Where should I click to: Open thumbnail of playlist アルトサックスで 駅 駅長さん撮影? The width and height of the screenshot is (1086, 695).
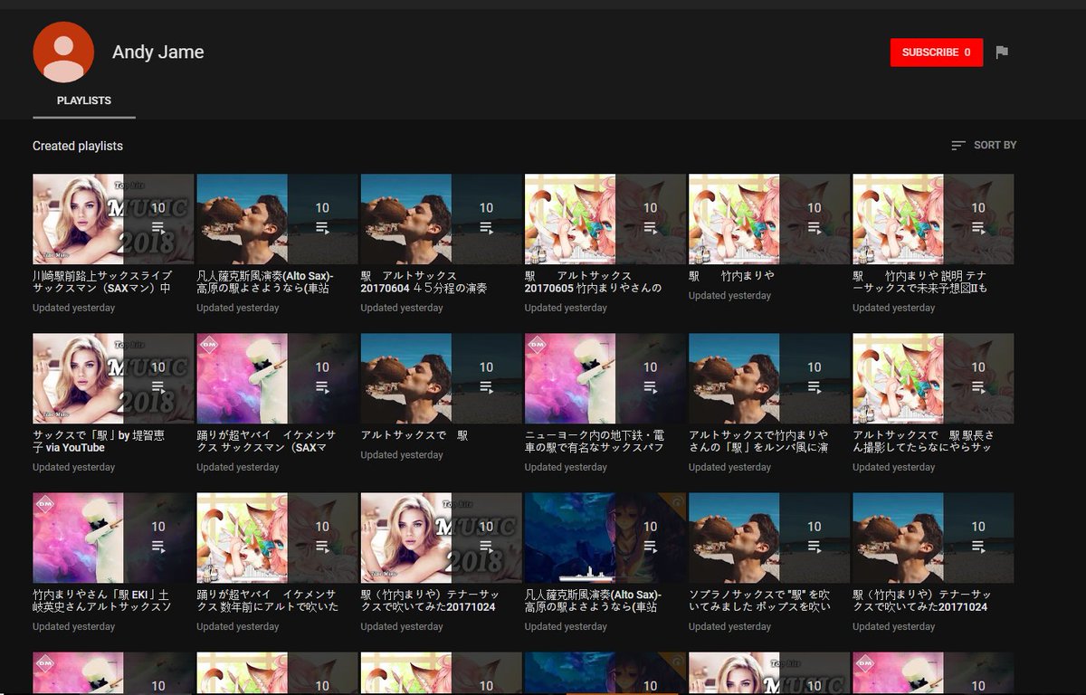click(x=933, y=378)
